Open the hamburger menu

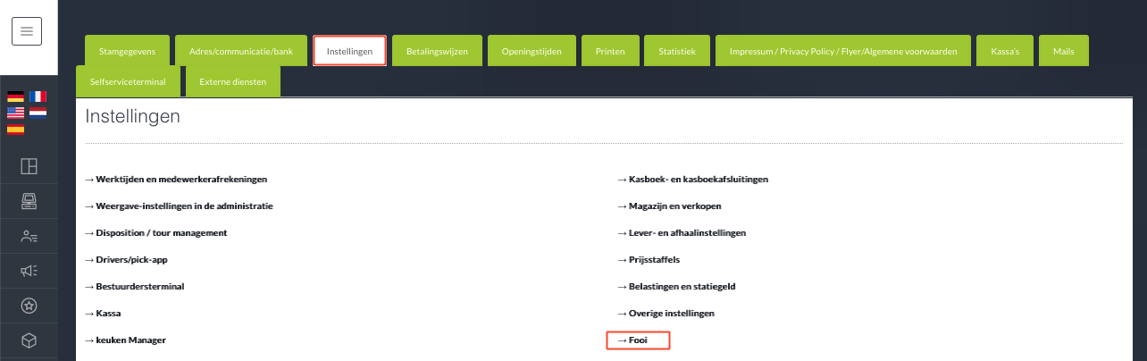(x=27, y=31)
